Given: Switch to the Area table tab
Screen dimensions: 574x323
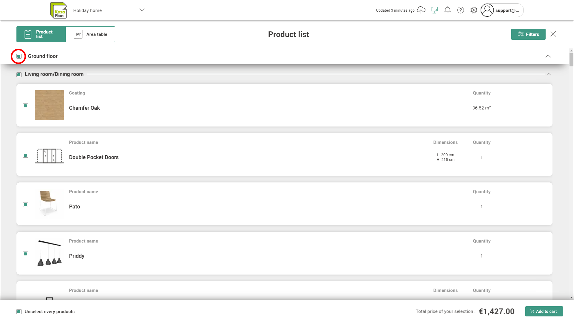Looking at the screenshot, I should (x=90, y=34).
